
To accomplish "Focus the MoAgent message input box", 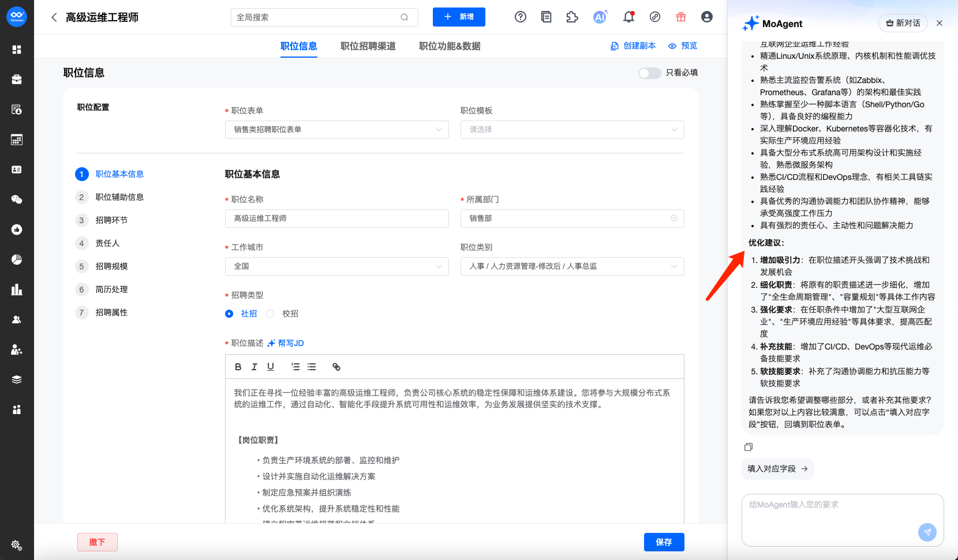I will point(843,520).
